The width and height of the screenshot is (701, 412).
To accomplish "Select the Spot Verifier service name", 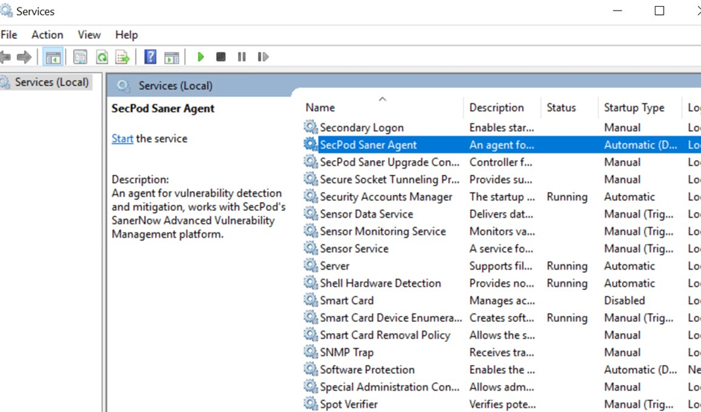I will (349, 405).
